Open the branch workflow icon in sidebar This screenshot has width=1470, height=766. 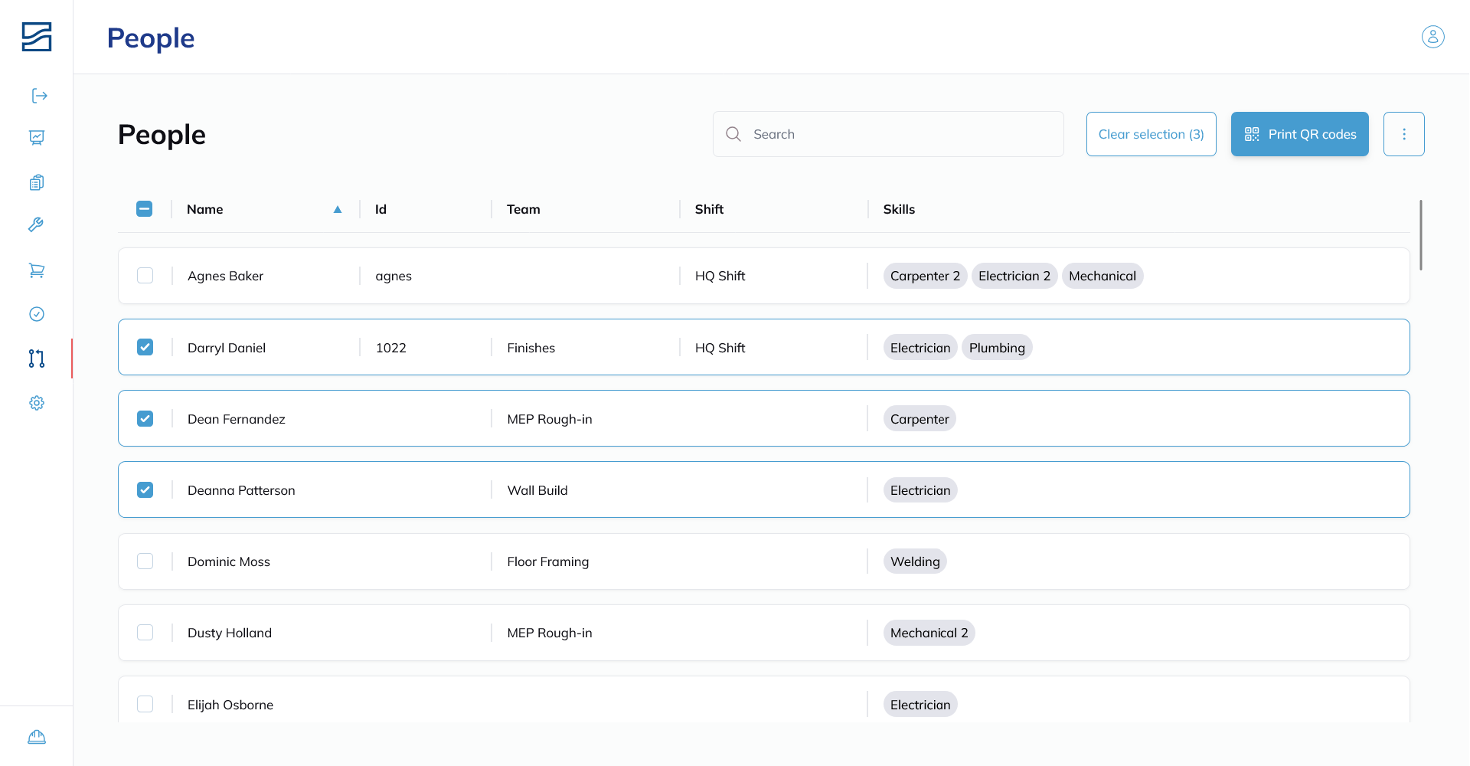(x=37, y=358)
